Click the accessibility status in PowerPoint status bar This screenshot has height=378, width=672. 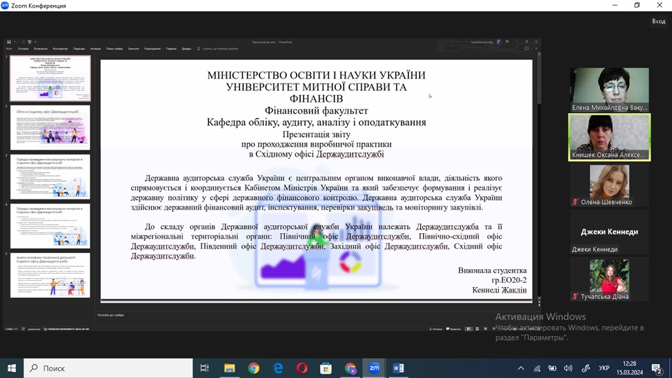click(x=66, y=329)
